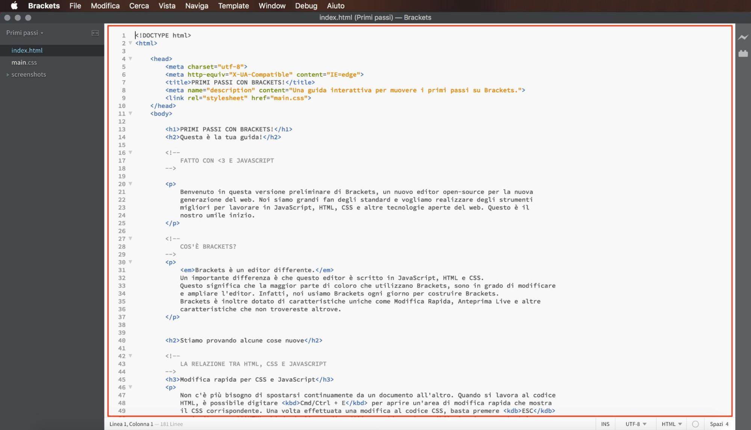Viewport: 751px width, 430px height.
Task: Click Spazi 4 to change indentation
Action: coord(718,424)
